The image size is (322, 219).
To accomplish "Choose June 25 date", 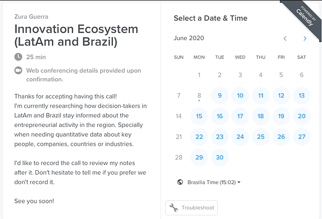I will point(261,137).
